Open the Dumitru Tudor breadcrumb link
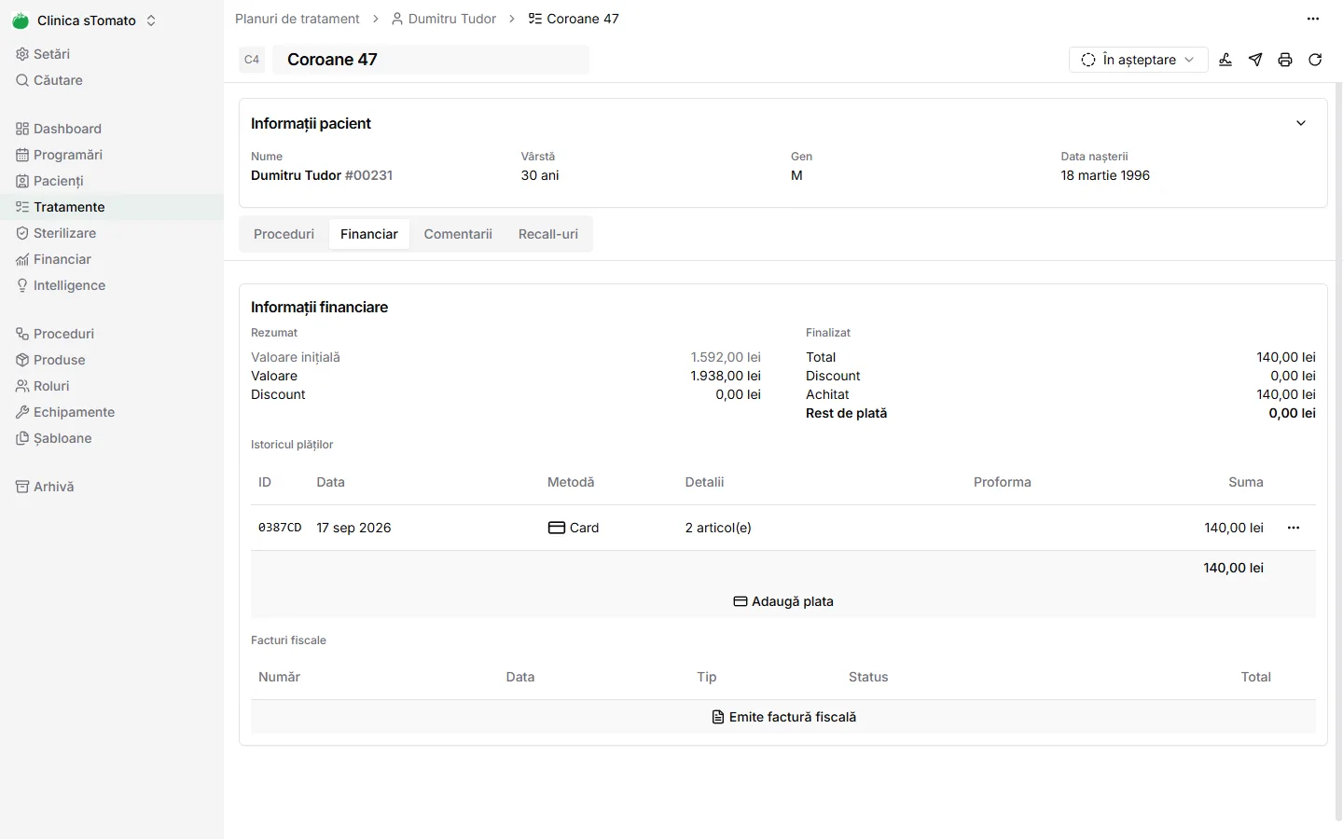Viewport: 1343px width, 839px height. 444,19
